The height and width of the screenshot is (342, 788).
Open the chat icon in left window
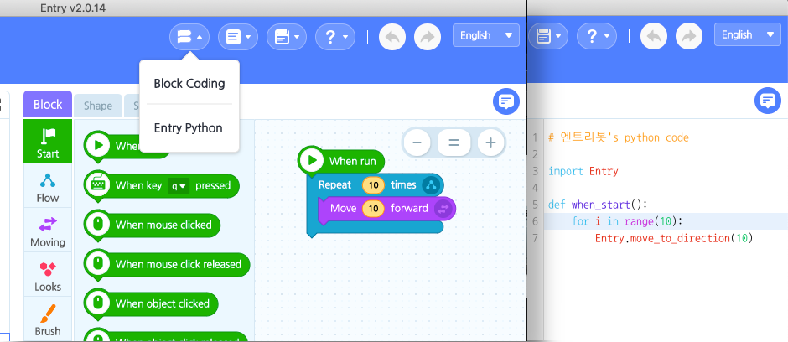click(506, 101)
